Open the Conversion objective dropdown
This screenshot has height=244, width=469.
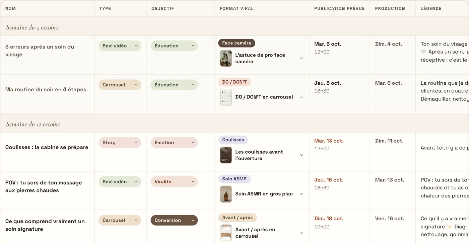click(174, 220)
